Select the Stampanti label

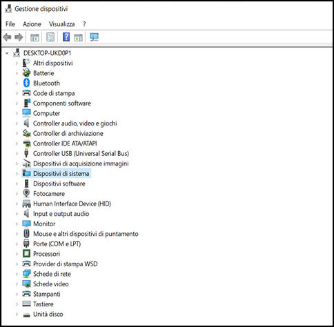(47, 294)
